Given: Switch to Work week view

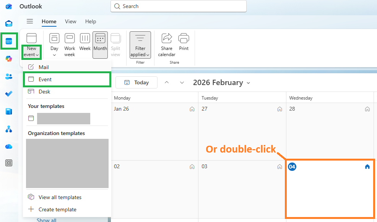Looking at the screenshot, I should pos(70,45).
